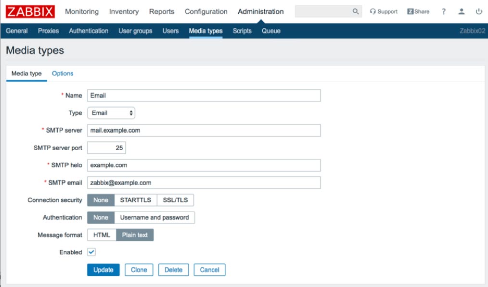This screenshot has height=287, width=488.
Task: Open the Support link
Action: point(384,12)
